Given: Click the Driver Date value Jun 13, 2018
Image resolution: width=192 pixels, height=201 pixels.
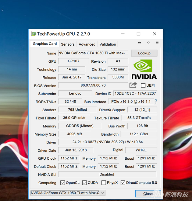Looking at the screenshot, I should (76, 150).
